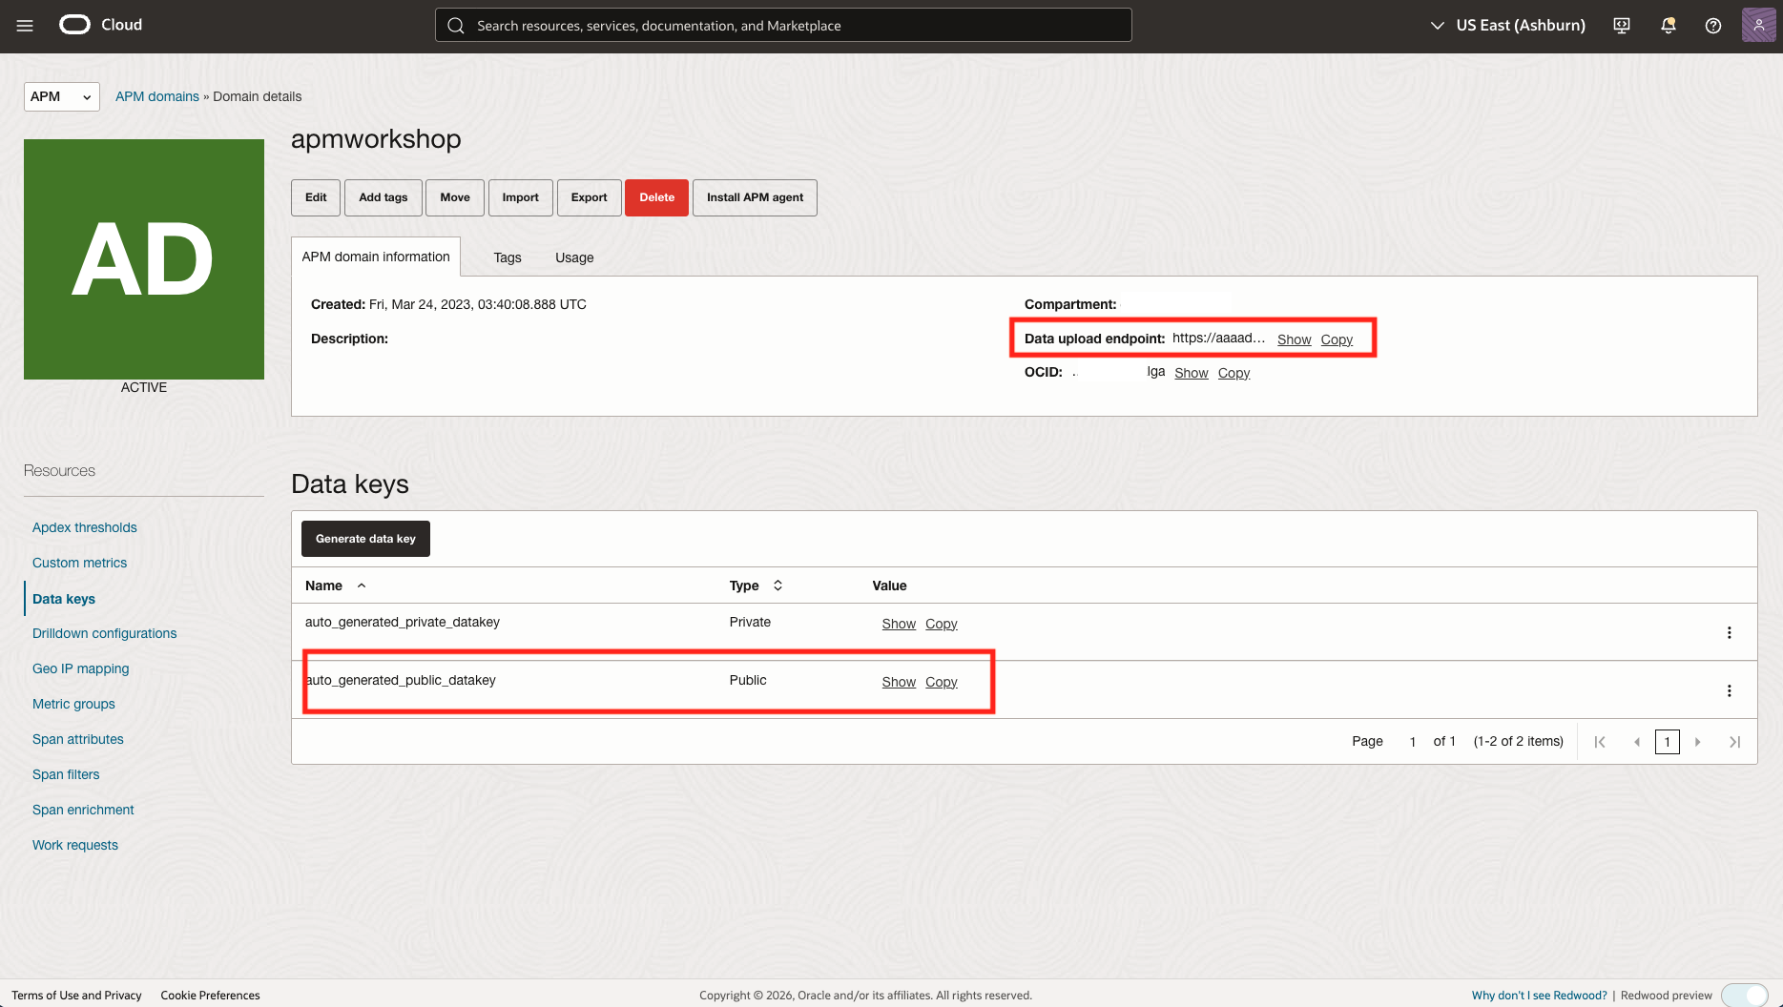Open the APM service dropdown
Screen dimensions: 1783x1007
(60, 96)
